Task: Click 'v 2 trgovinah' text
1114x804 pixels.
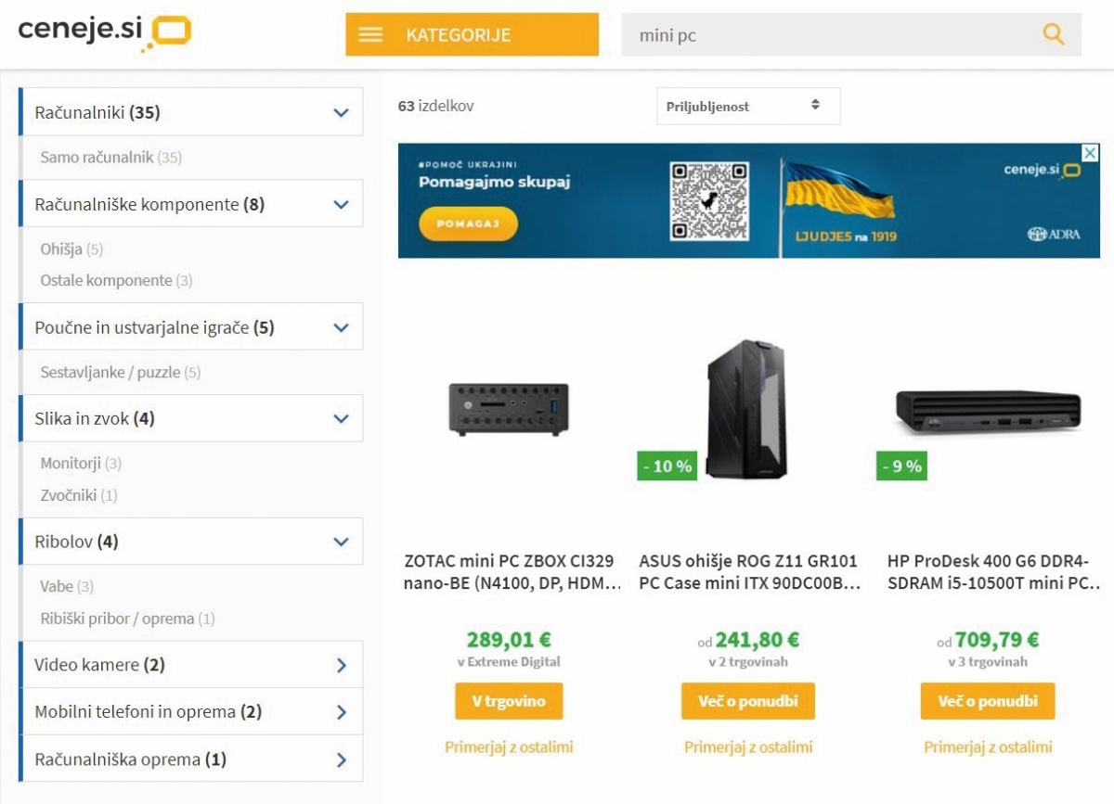Action: tap(748, 662)
